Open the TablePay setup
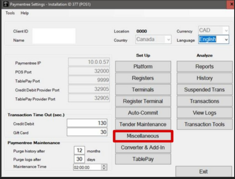This screenshot has width=235, height=179. (143, 159)
